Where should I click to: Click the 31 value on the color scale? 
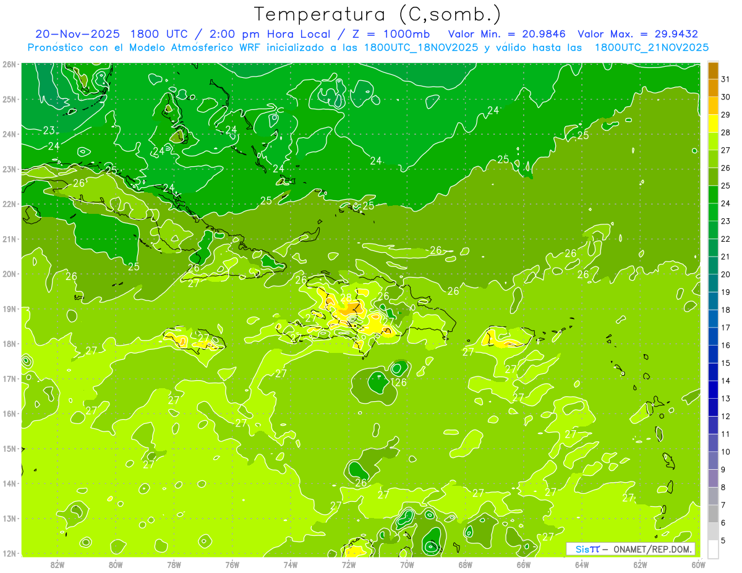725,79
